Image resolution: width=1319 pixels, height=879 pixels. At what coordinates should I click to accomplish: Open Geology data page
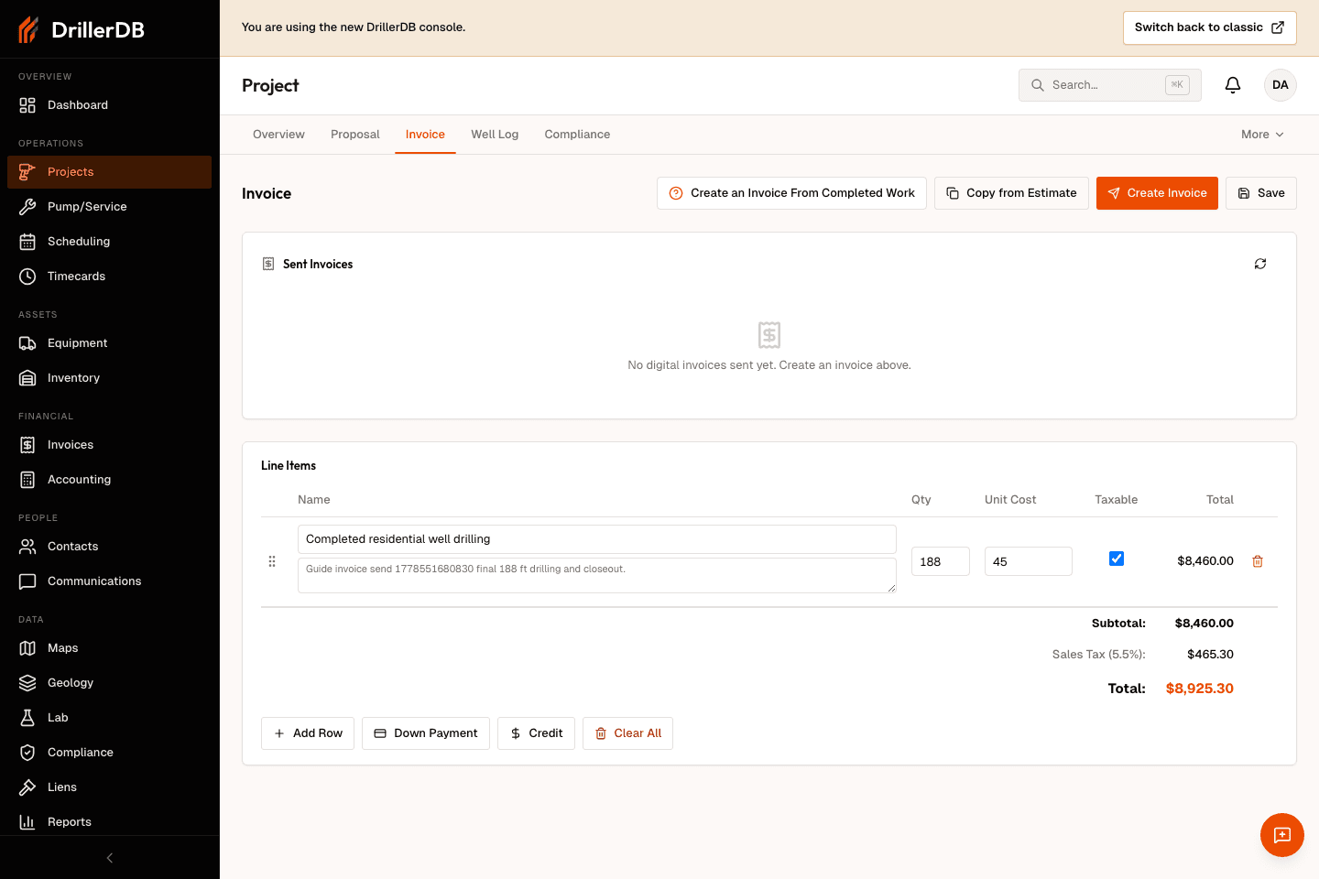pyautogui.click(x=109, y=683)
